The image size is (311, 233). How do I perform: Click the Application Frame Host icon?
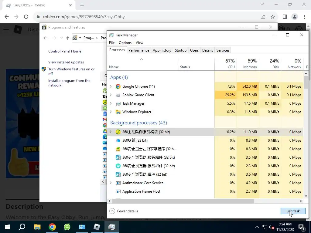point(118,191)
